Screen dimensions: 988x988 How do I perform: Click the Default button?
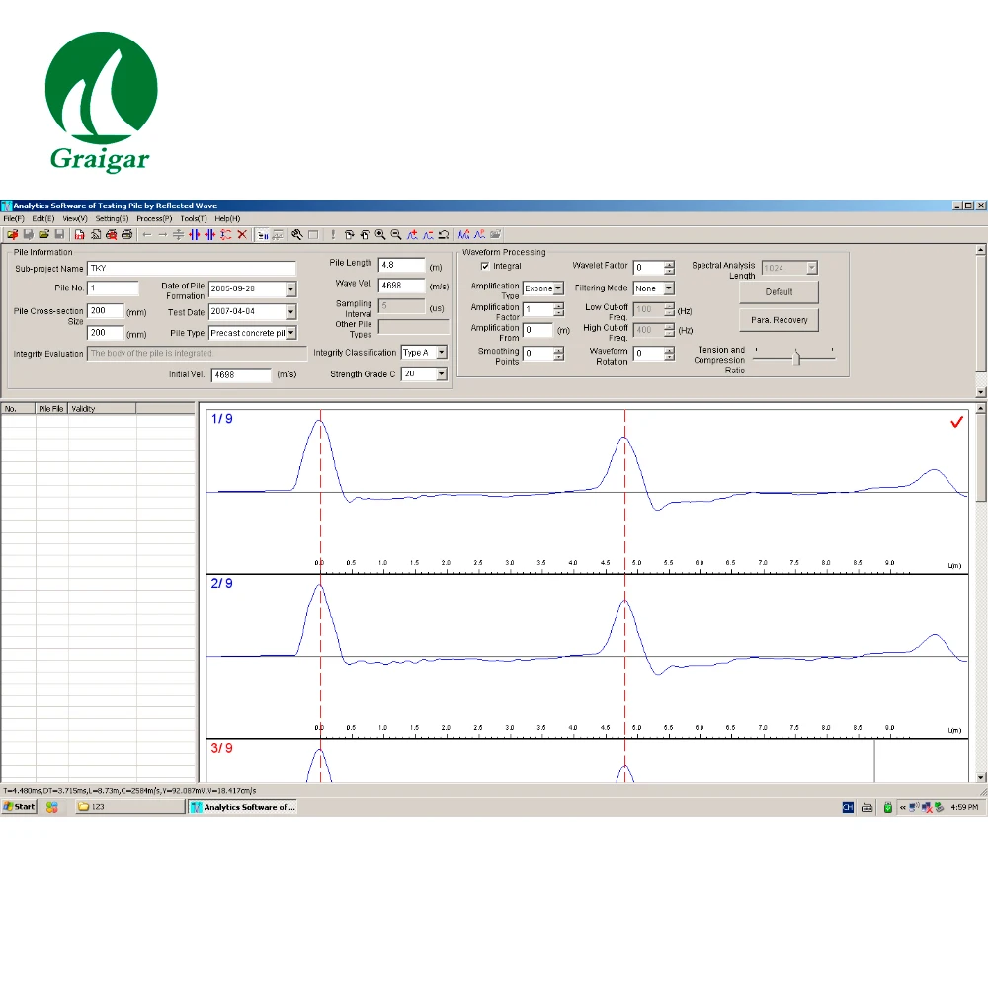tap(779, 292)
